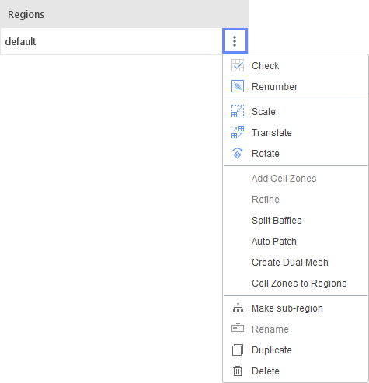The image size is (369, 383).
Task: Click the Regions panel header
Action: (x=124, y=14)
